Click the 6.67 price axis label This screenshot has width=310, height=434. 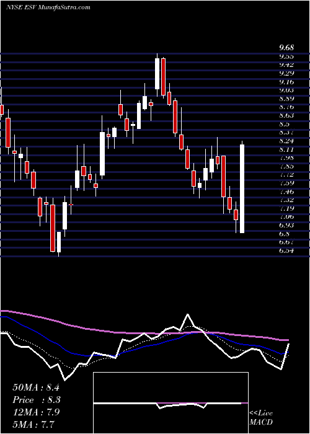[286, 242]
